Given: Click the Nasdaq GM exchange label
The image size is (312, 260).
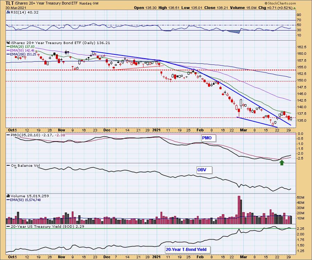Looking at the screenshot, I should (x=89, y=3).
